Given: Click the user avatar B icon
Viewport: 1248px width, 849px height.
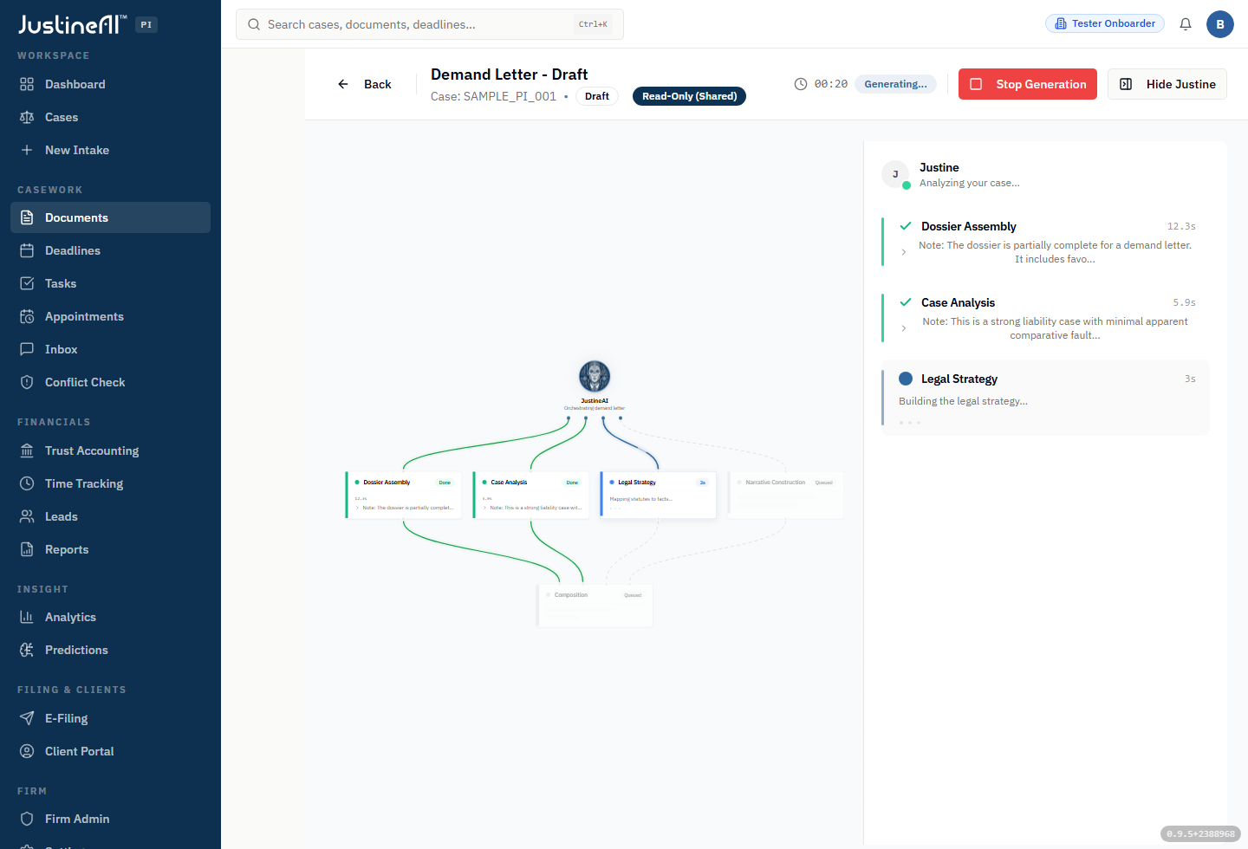Looking at the screenshot, I should (1220, 24).
